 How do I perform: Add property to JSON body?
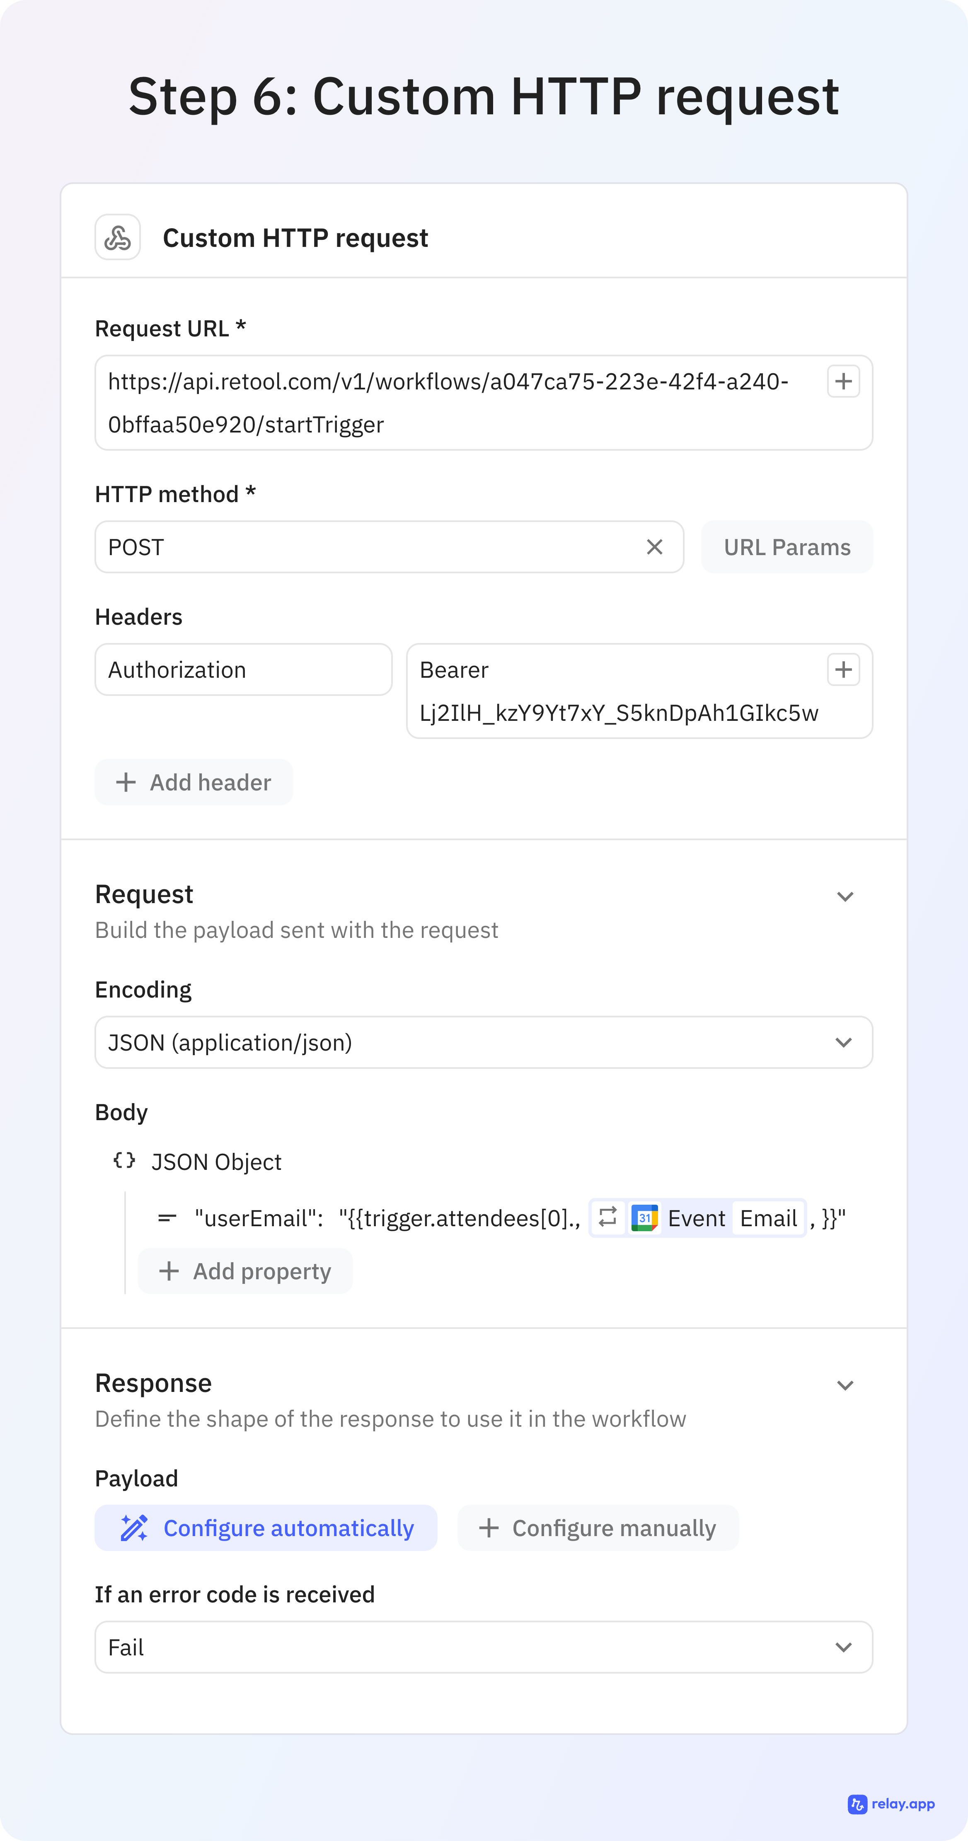pyautogui.click(x=245, y=1271)
